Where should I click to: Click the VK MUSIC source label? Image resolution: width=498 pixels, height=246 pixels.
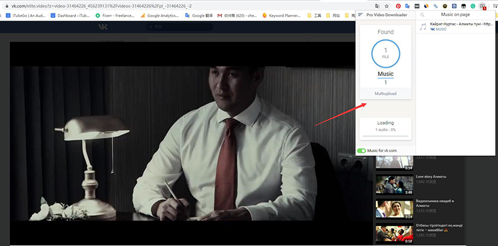point(438,29)
